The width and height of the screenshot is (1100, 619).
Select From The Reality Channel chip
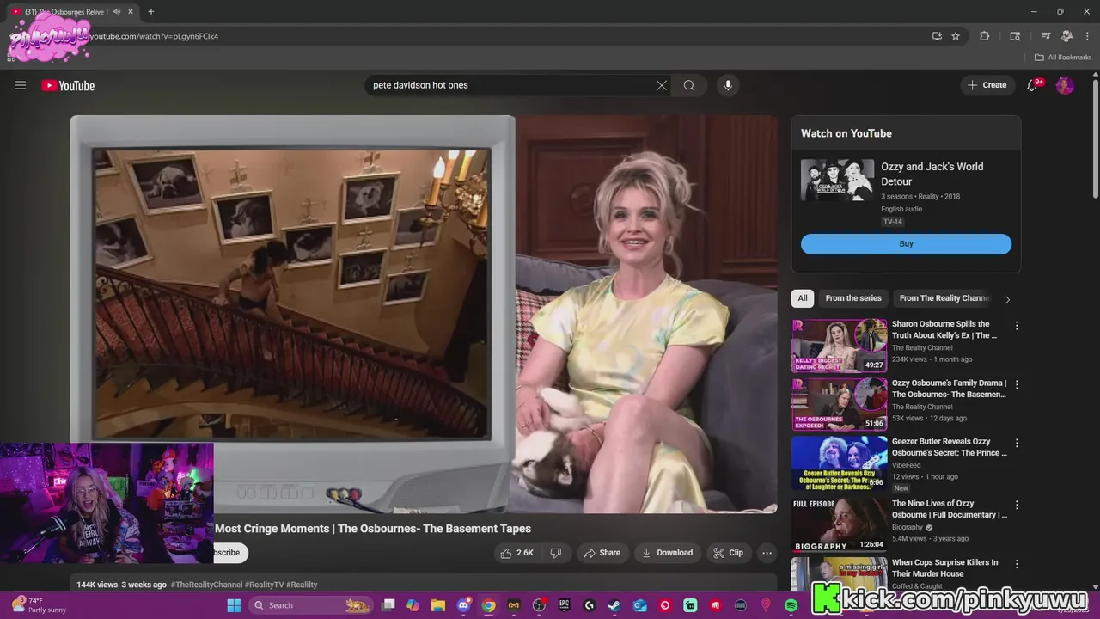[x=944, y=298]
